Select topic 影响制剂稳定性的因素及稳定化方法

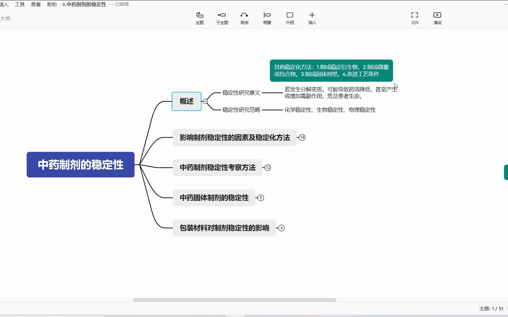(x=235, y=137)
